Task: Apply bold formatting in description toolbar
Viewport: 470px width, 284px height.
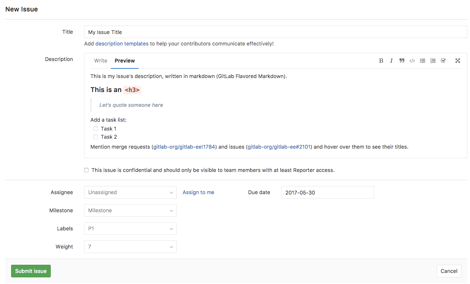Action: (x=381, y=61)
